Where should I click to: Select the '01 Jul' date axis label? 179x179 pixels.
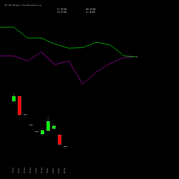[59, 171]
